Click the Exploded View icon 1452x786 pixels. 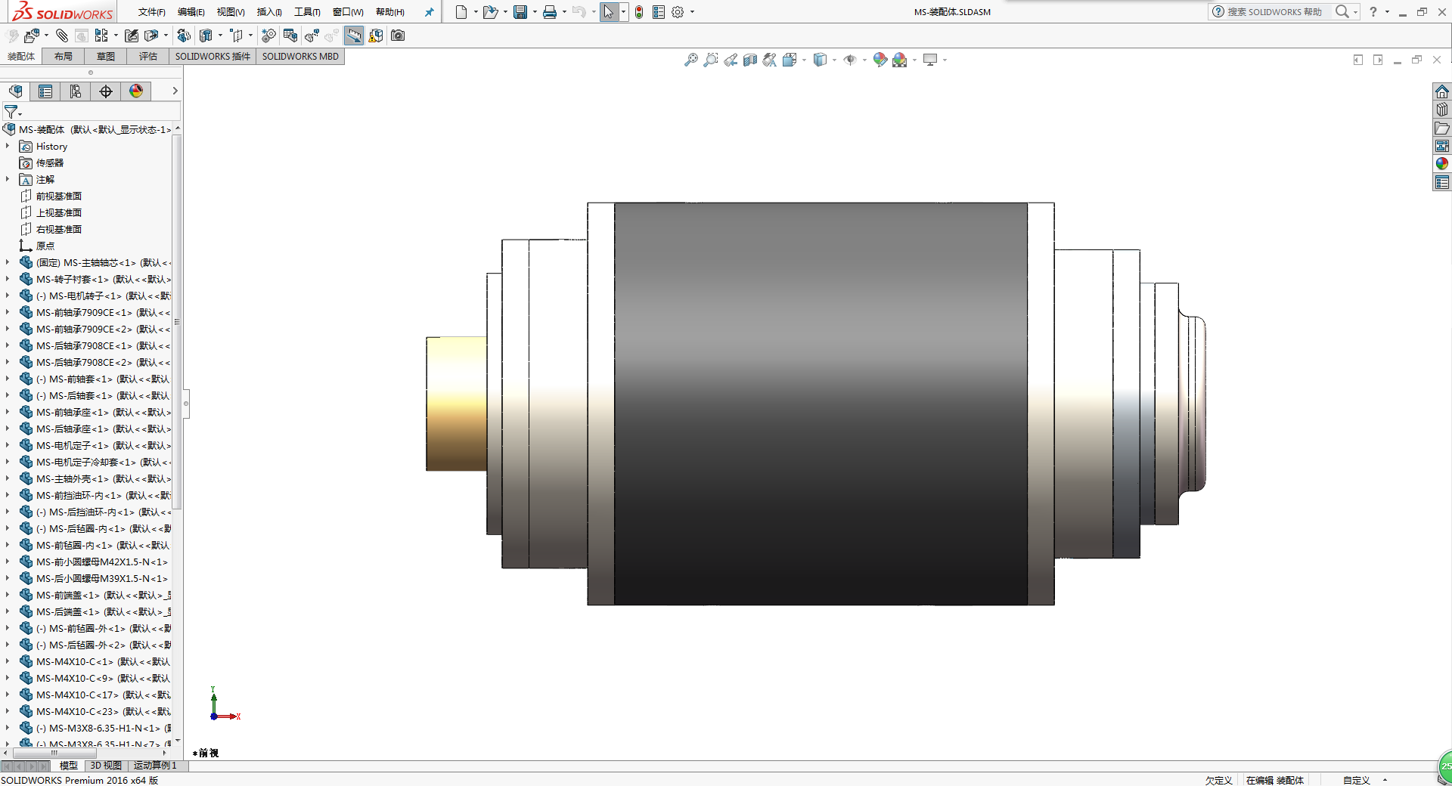tap(312, 36)
